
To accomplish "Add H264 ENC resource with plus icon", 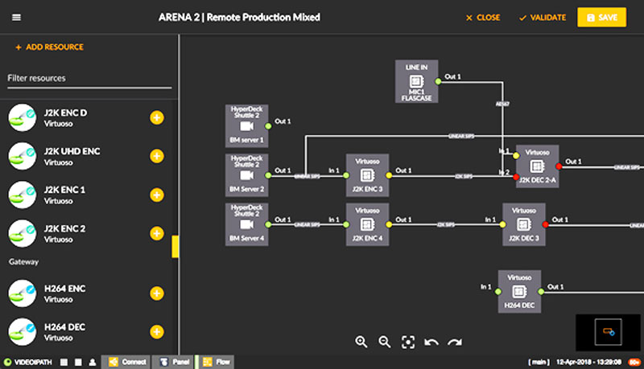I will click(156, 293).
